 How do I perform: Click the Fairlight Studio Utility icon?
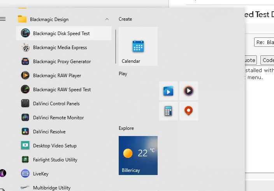25,159
